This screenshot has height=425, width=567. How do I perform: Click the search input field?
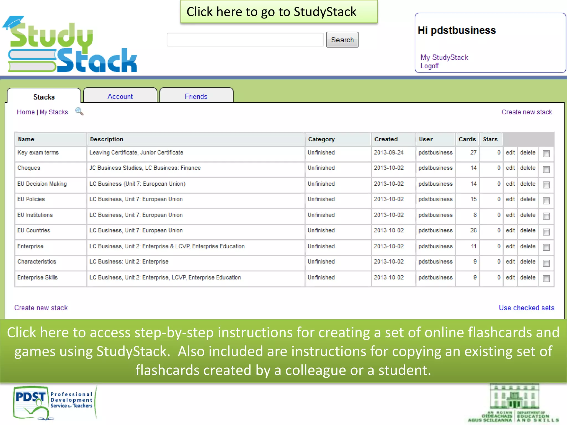(x=245, y=40)
